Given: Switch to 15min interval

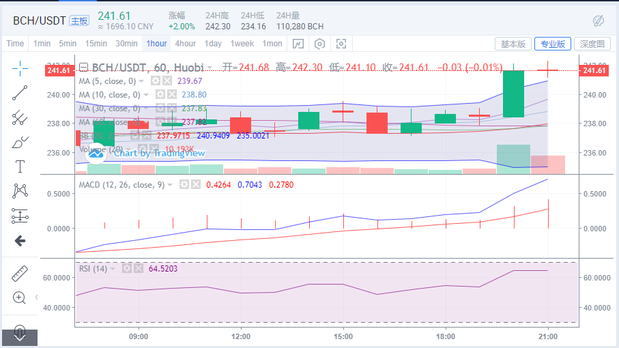Looking at the screenshot, I should click(x=96, y=44).
